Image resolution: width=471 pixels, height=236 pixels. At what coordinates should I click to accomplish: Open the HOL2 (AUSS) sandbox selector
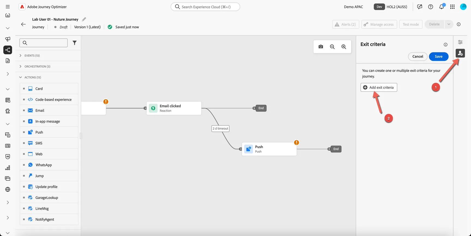click(390, 7)
